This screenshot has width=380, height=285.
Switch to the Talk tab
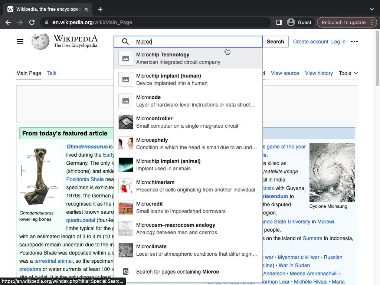[x=52, y=73]
